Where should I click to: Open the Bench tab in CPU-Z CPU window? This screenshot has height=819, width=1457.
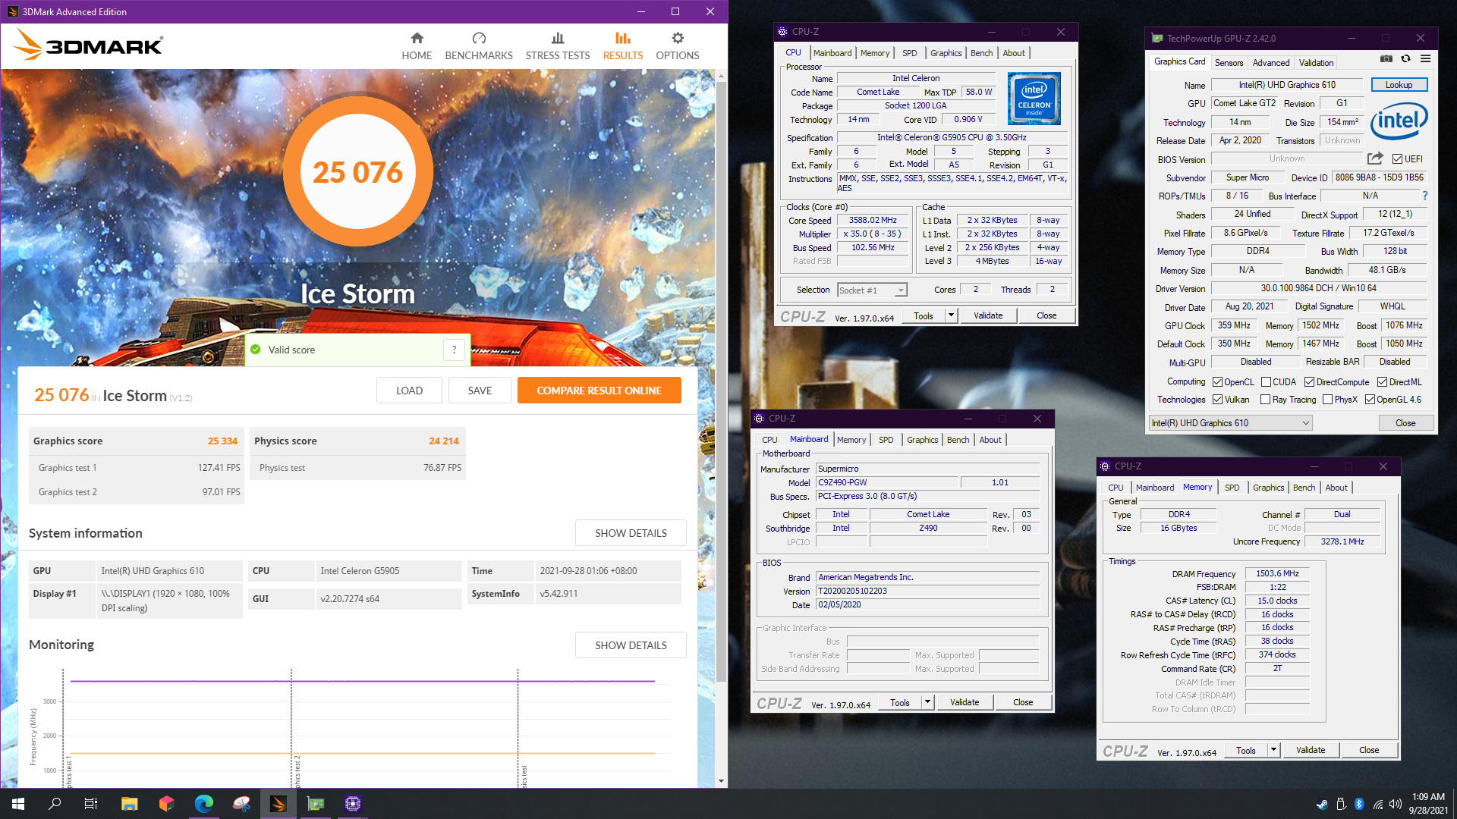tap(981, 53)
